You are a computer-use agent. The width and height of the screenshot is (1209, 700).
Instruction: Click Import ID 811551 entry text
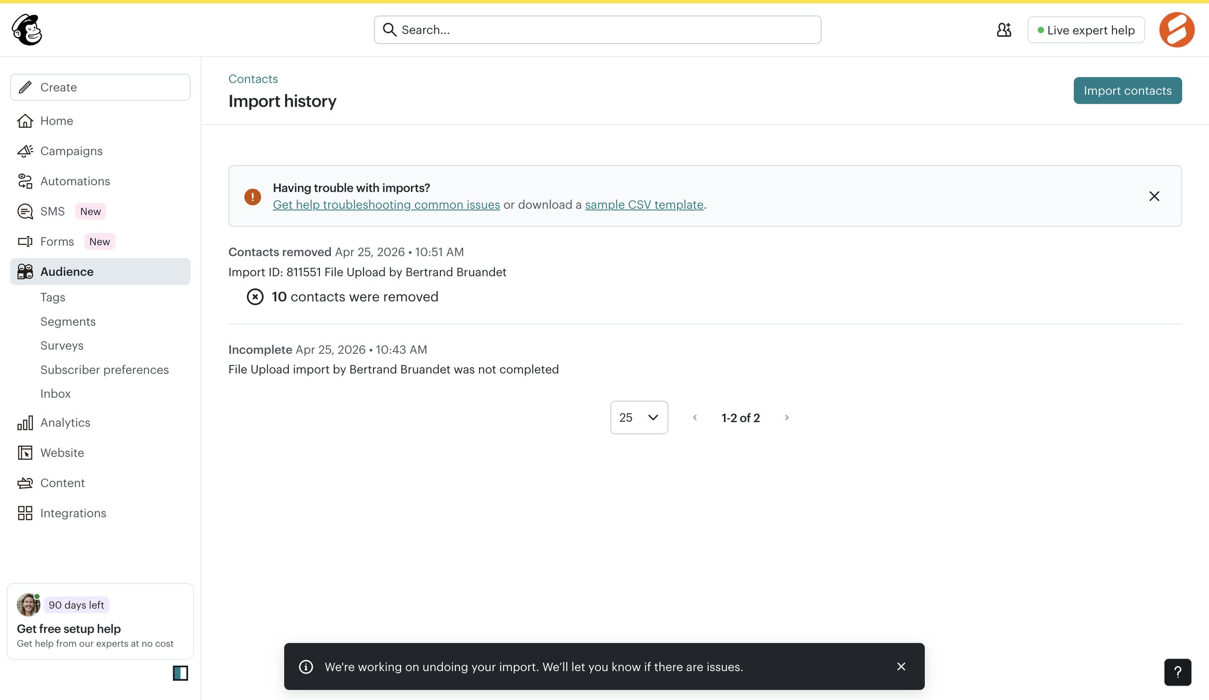tap(367, 272)
